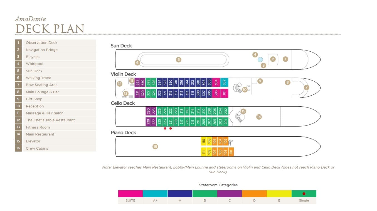The width and height of the screenshot is (377, 211).
Task: Pick the Single category swatch with red dot
Action: coord(304,194)
